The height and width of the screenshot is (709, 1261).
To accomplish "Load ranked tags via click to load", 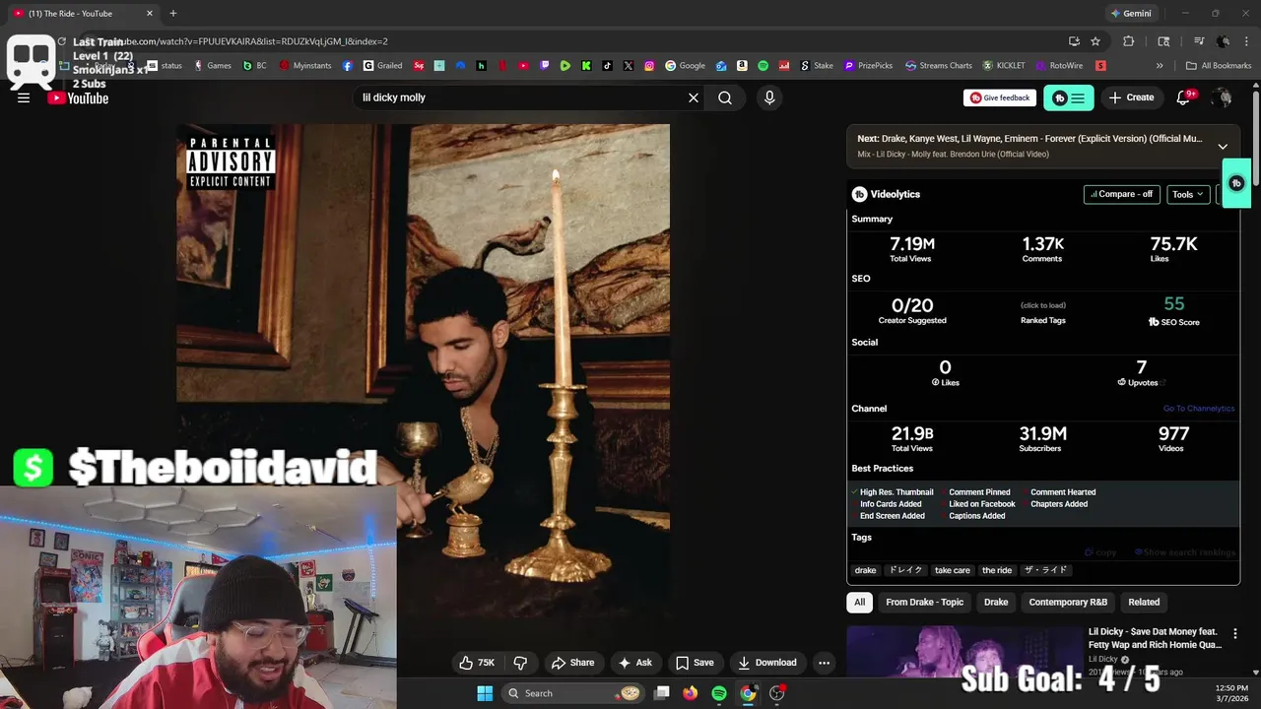I will coord(1042,305).
